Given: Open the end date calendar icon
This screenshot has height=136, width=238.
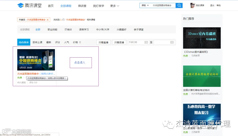Looking at the screenshot, I should [x=172, y=42].
